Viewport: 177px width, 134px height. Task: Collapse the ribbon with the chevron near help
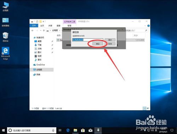point(145,26)
